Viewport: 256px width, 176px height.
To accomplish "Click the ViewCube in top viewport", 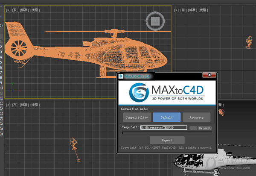I will (155, 21).
